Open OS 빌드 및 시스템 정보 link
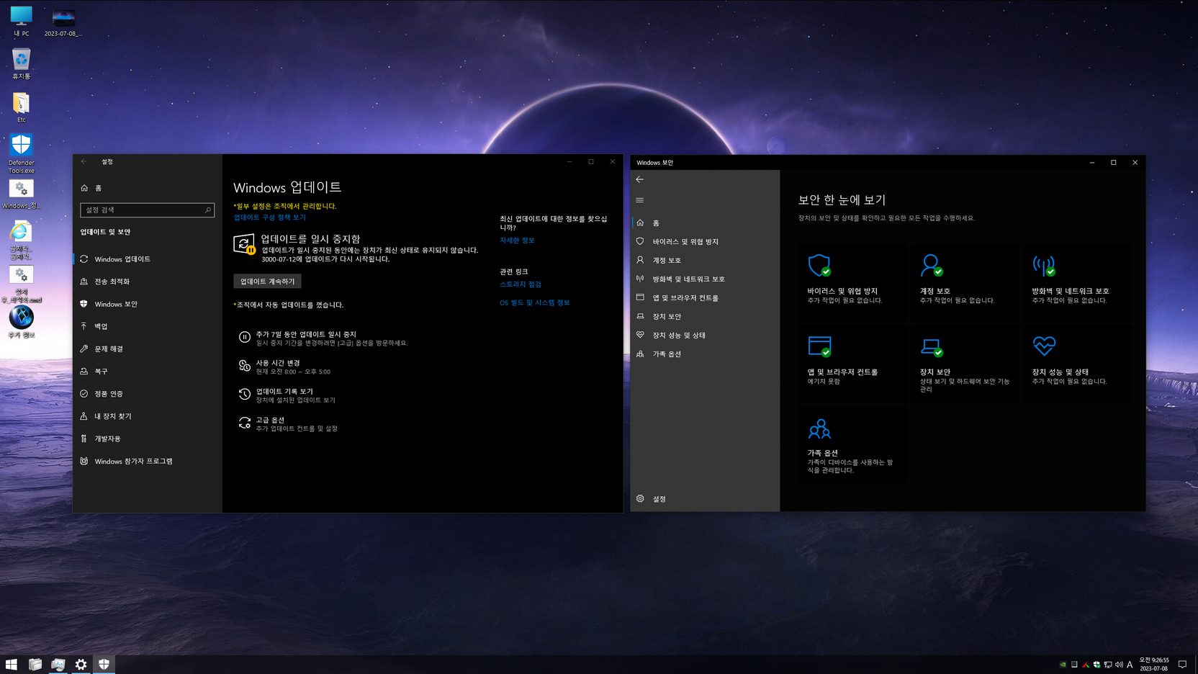The height and width of the screenshot is (674, 1198). (x=534, y=302)
